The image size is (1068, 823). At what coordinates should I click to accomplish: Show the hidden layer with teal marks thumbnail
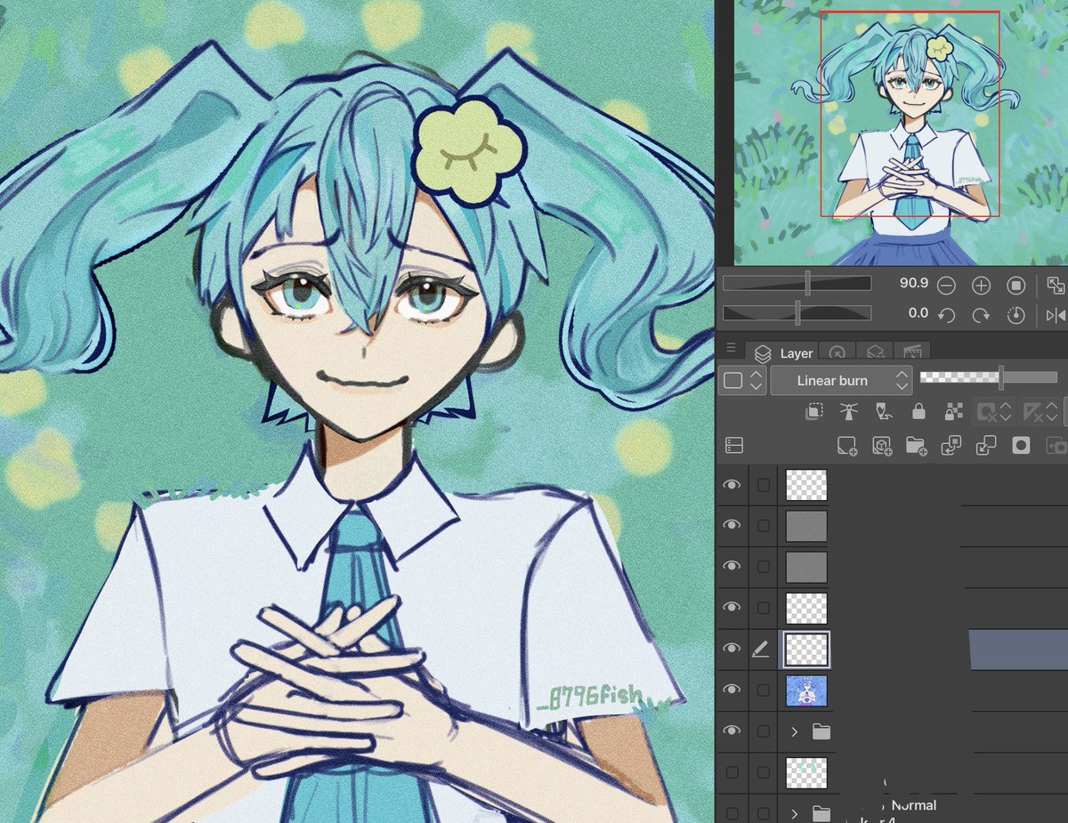(x=732, y=772)
